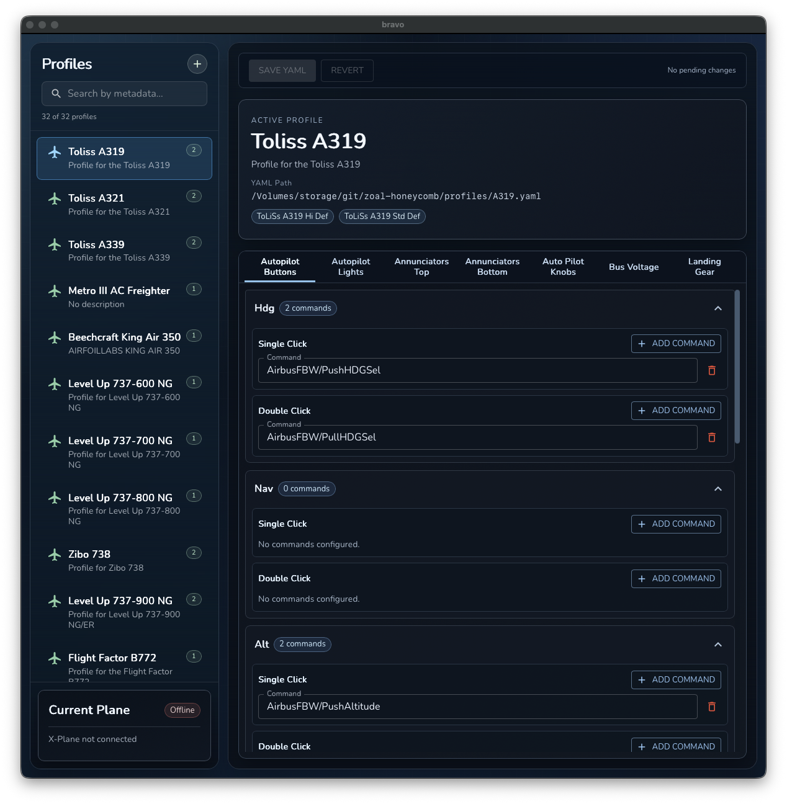
Task: Collapse the Alt section chevron
Action: [x=717, y=645]
